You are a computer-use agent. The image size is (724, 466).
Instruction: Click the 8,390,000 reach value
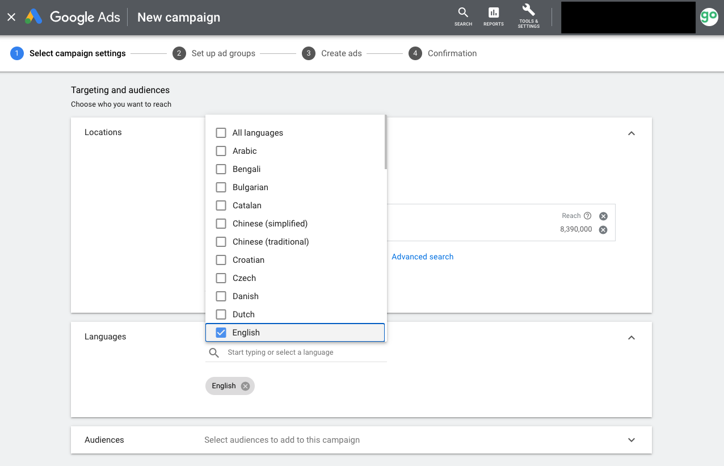pos(576,229)
